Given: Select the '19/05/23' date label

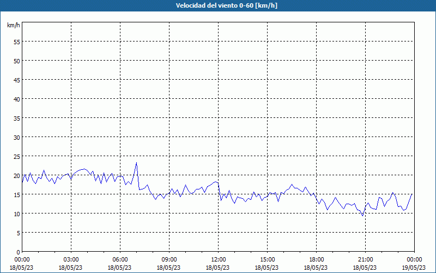Looking at the screenshot, I should click(x=414, y=268).
